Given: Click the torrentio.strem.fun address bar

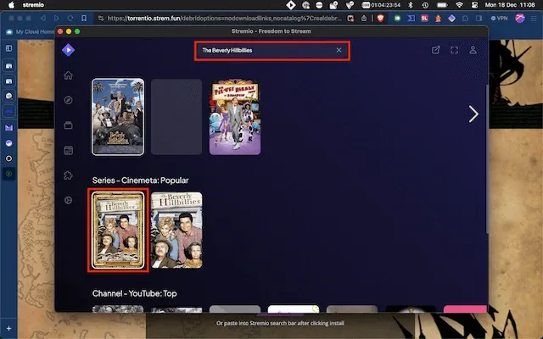Looking at the screenshot, I should 224,19.
